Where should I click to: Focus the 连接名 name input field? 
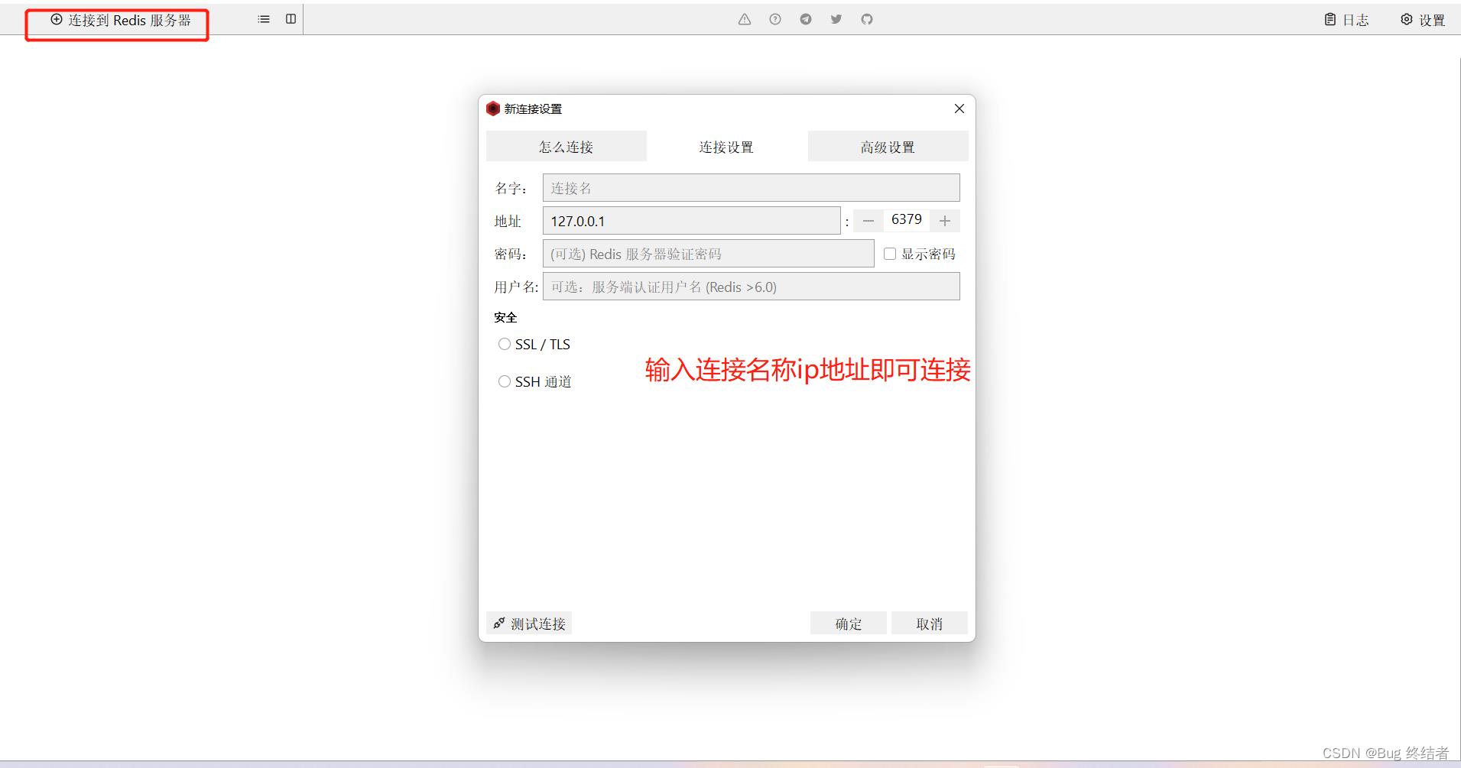pyautogui.click(x=752, y=188)
